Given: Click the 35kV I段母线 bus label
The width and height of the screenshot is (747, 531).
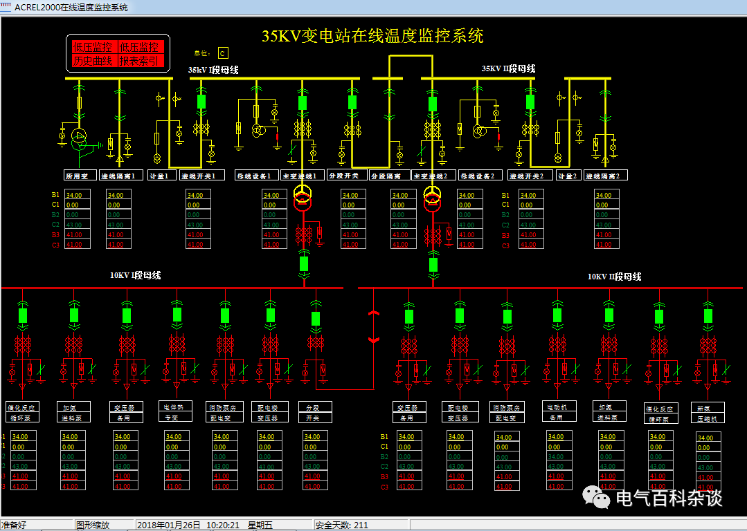Looking at the screenshot, I should pos(213,70).
